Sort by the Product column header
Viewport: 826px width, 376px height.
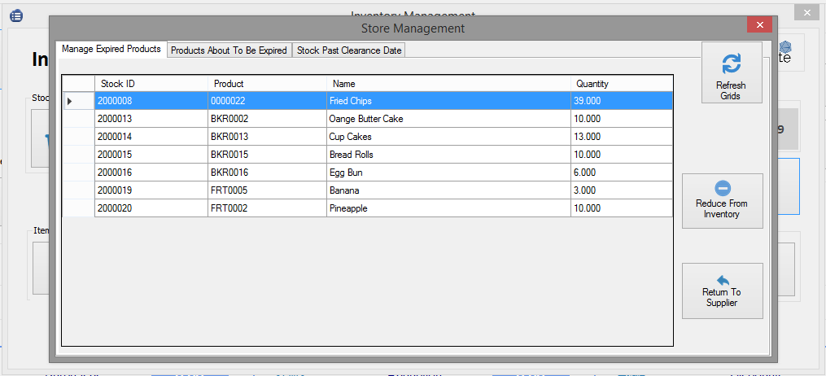(267, 84)
